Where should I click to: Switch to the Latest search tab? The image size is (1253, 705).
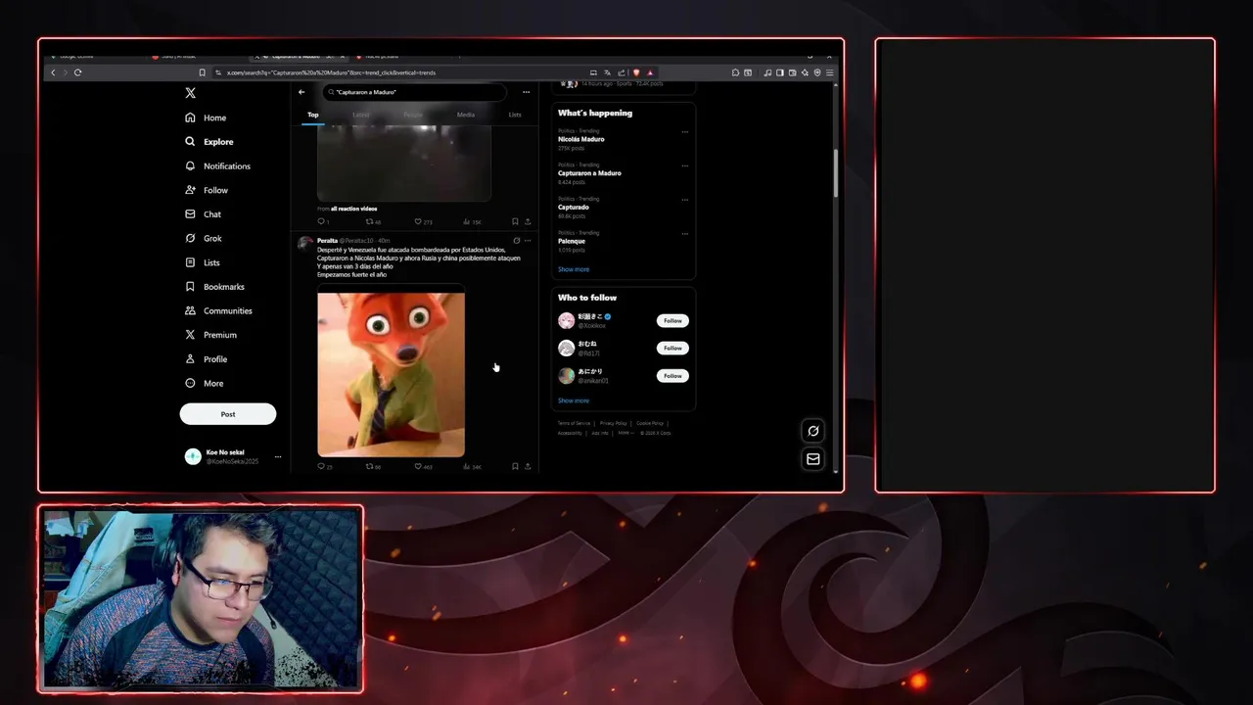[361, 115]
